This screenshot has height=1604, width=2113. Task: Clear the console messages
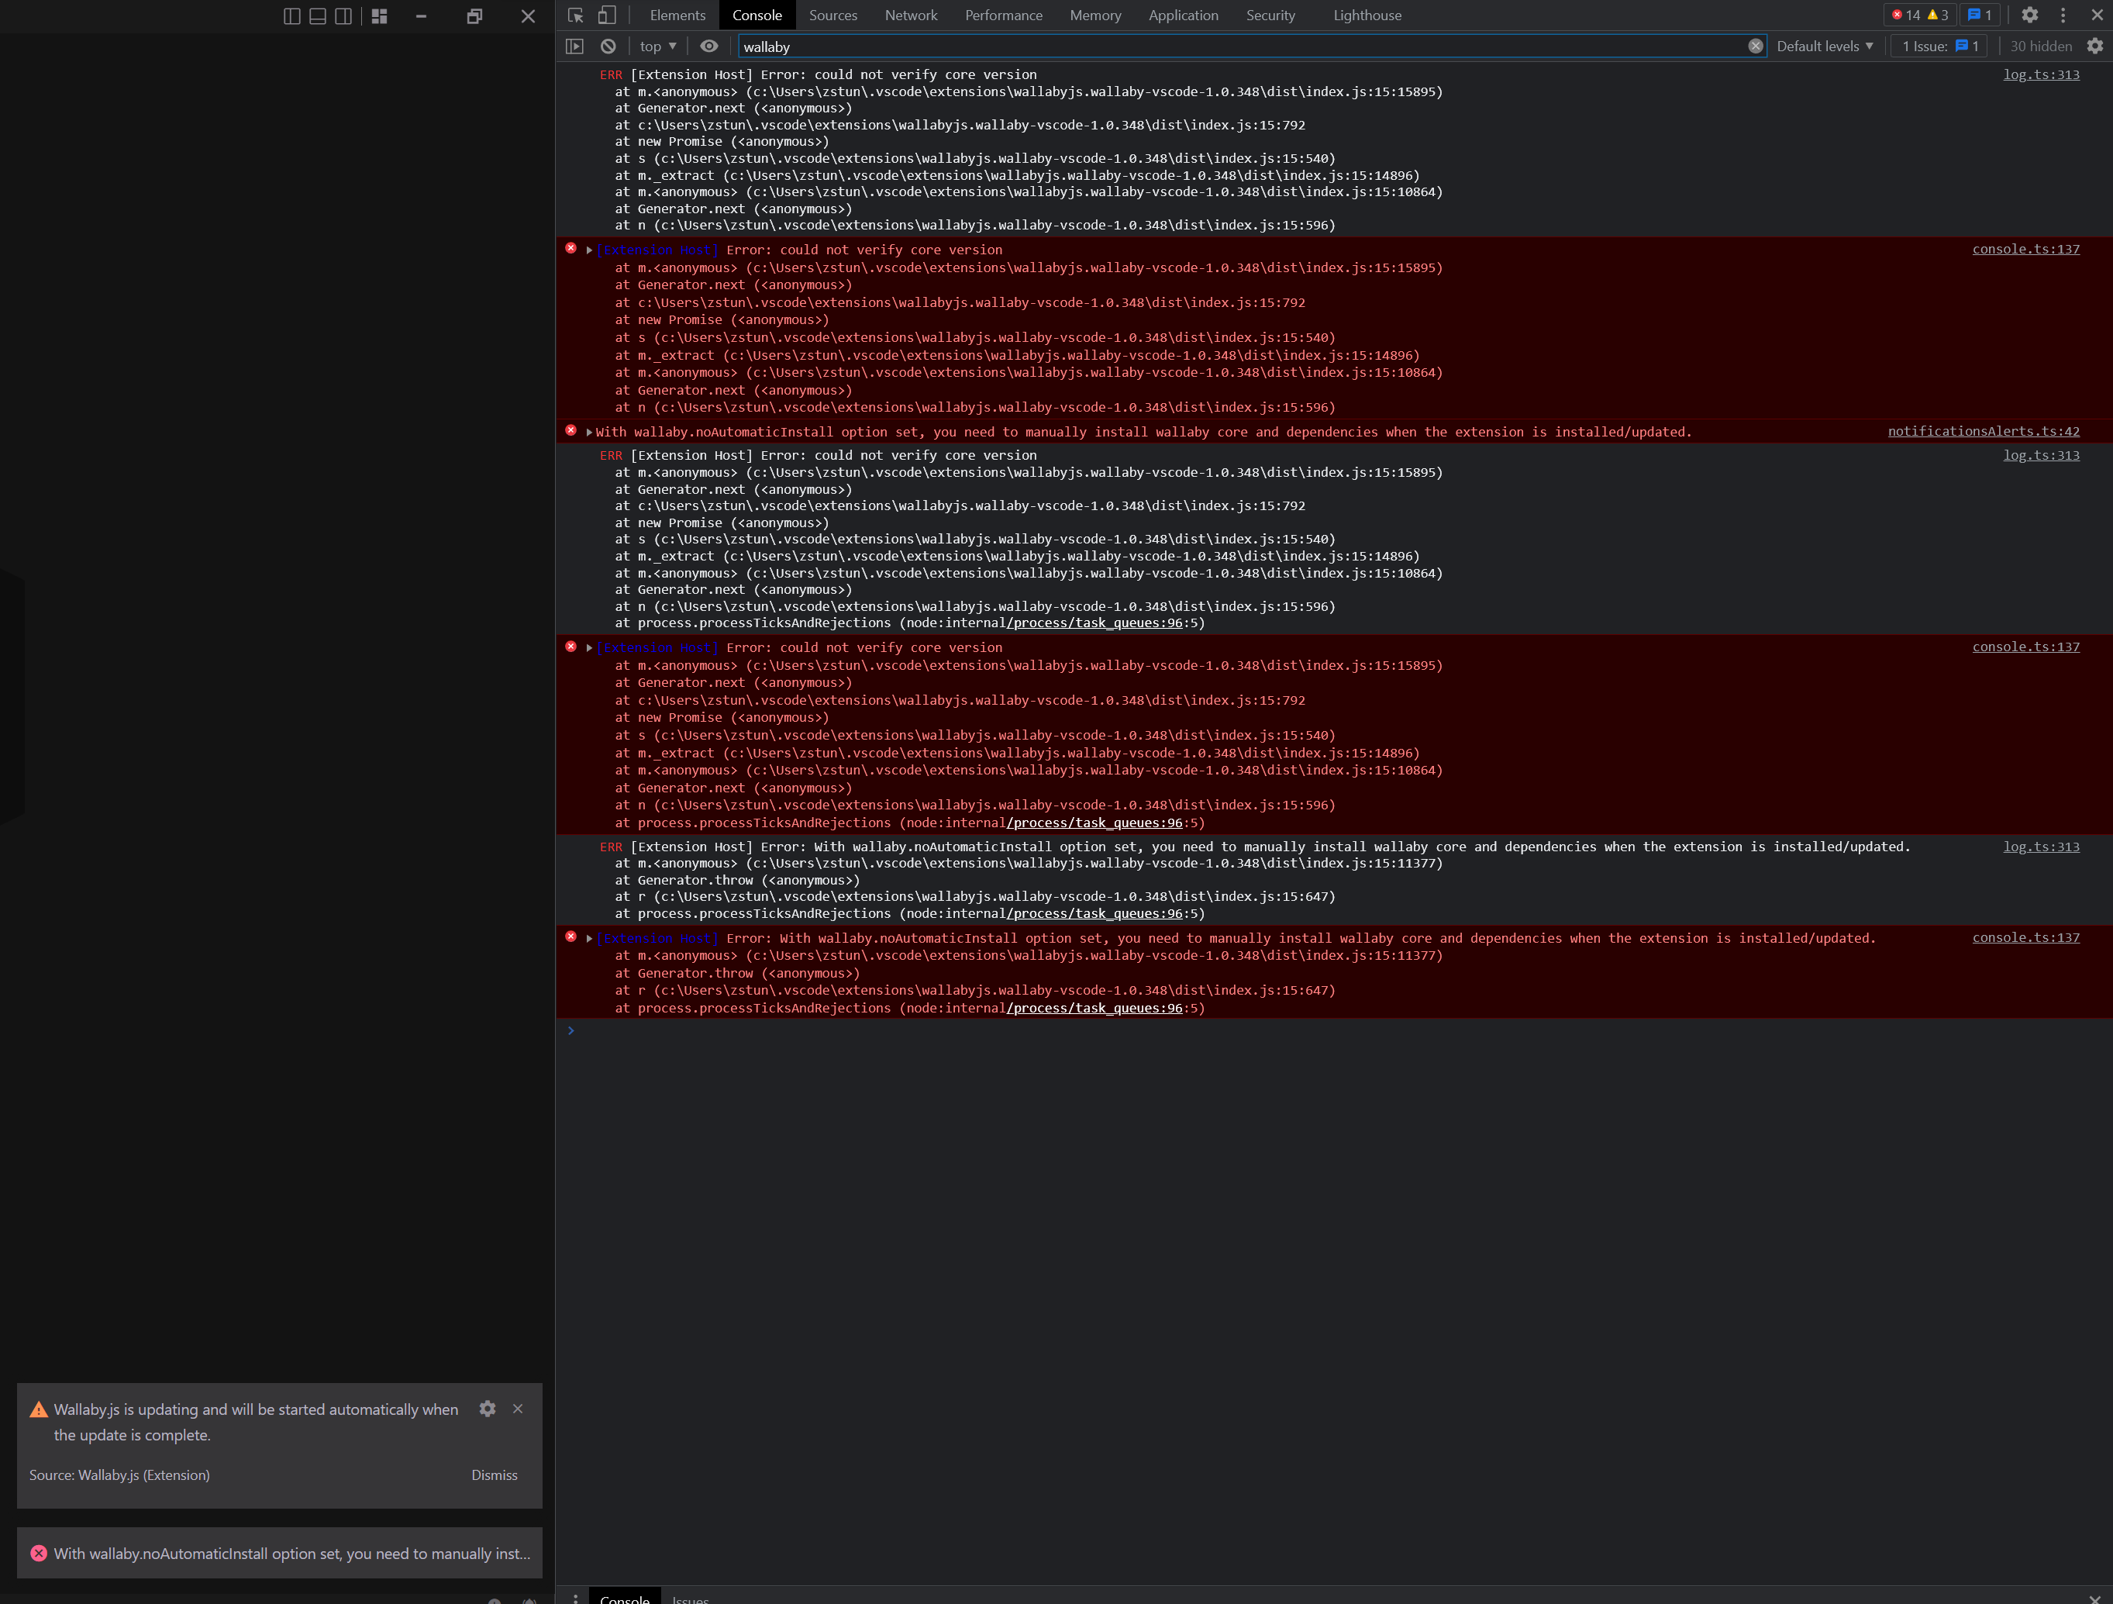click(608, 46)
